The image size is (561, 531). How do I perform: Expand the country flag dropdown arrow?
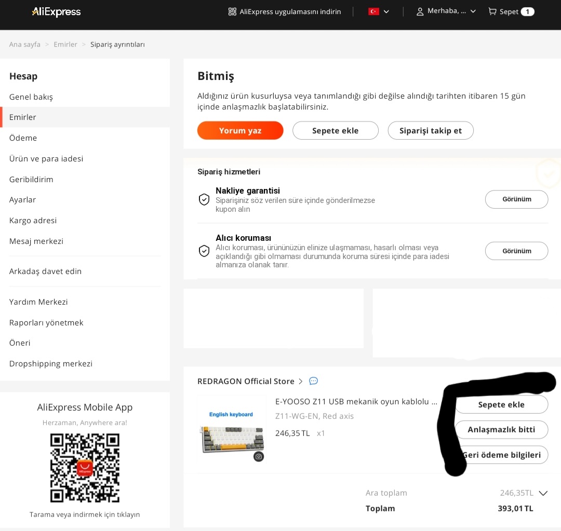pos(386,11)
